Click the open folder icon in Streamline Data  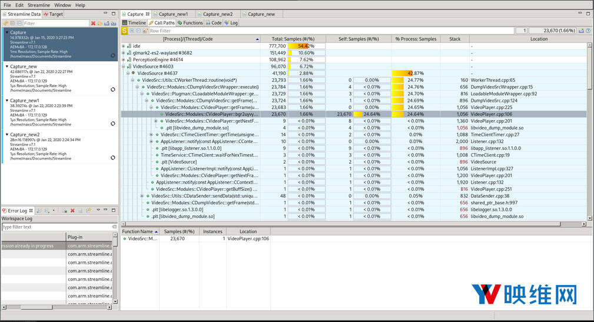[x=100, y=23]
